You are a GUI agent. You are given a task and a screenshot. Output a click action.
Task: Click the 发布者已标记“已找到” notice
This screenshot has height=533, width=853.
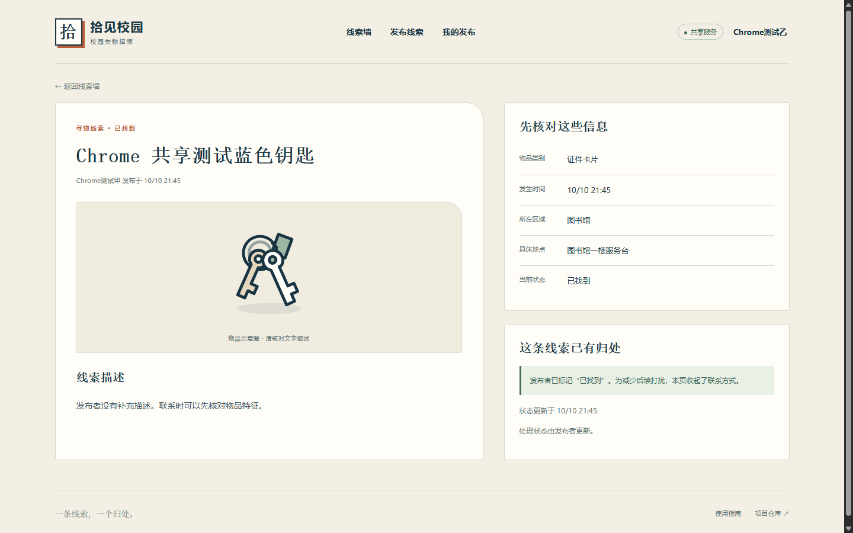click(647, 380)
